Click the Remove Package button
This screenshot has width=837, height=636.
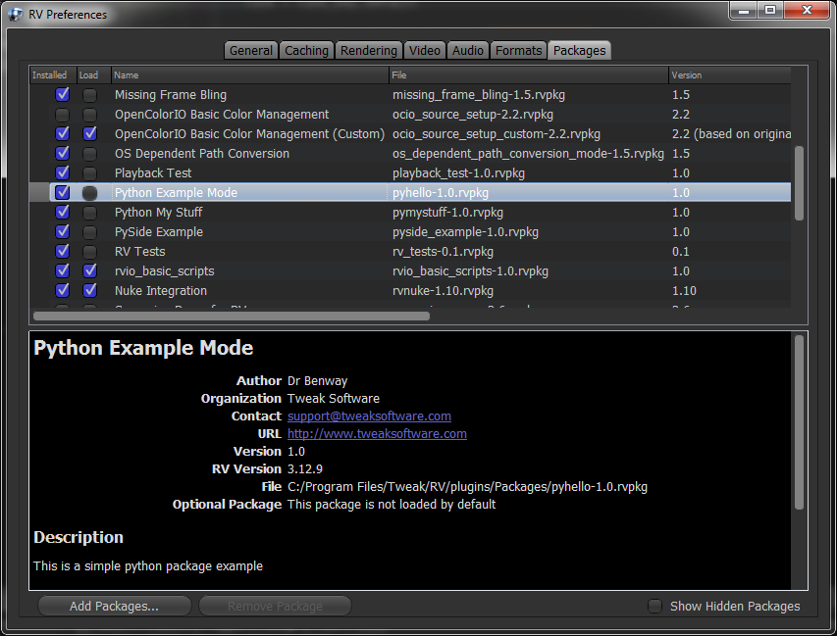click(x=275, y=607)
